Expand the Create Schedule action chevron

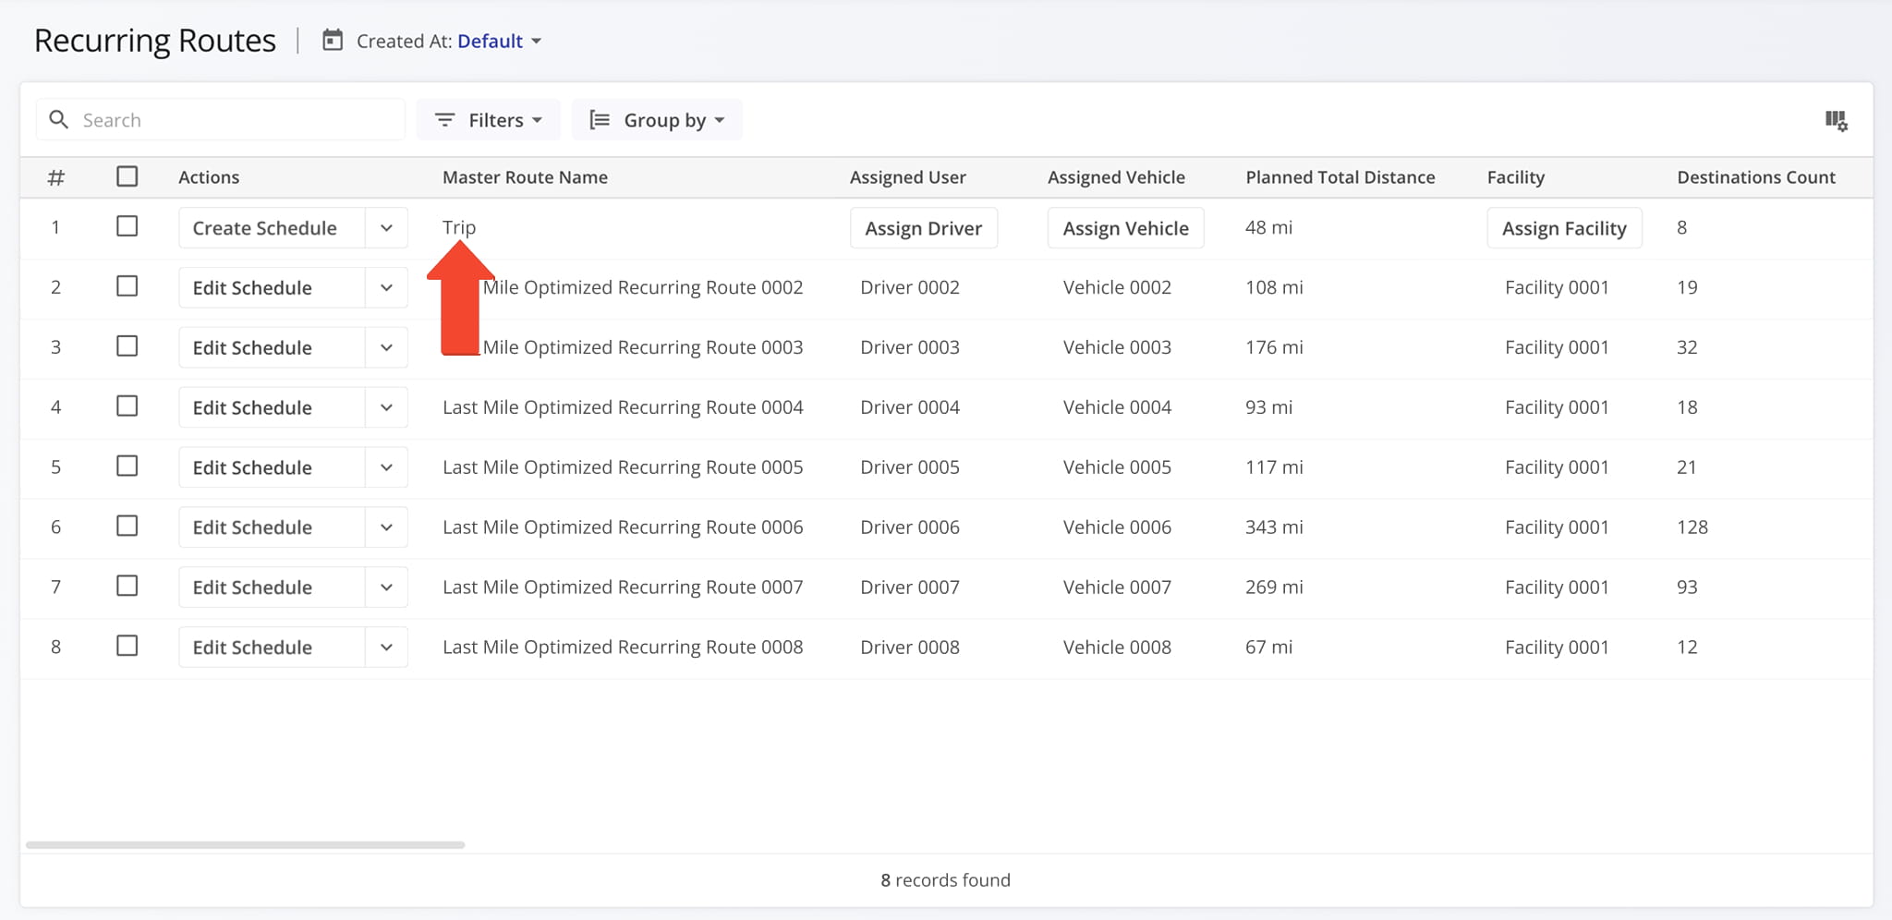[x=386, y=228]
